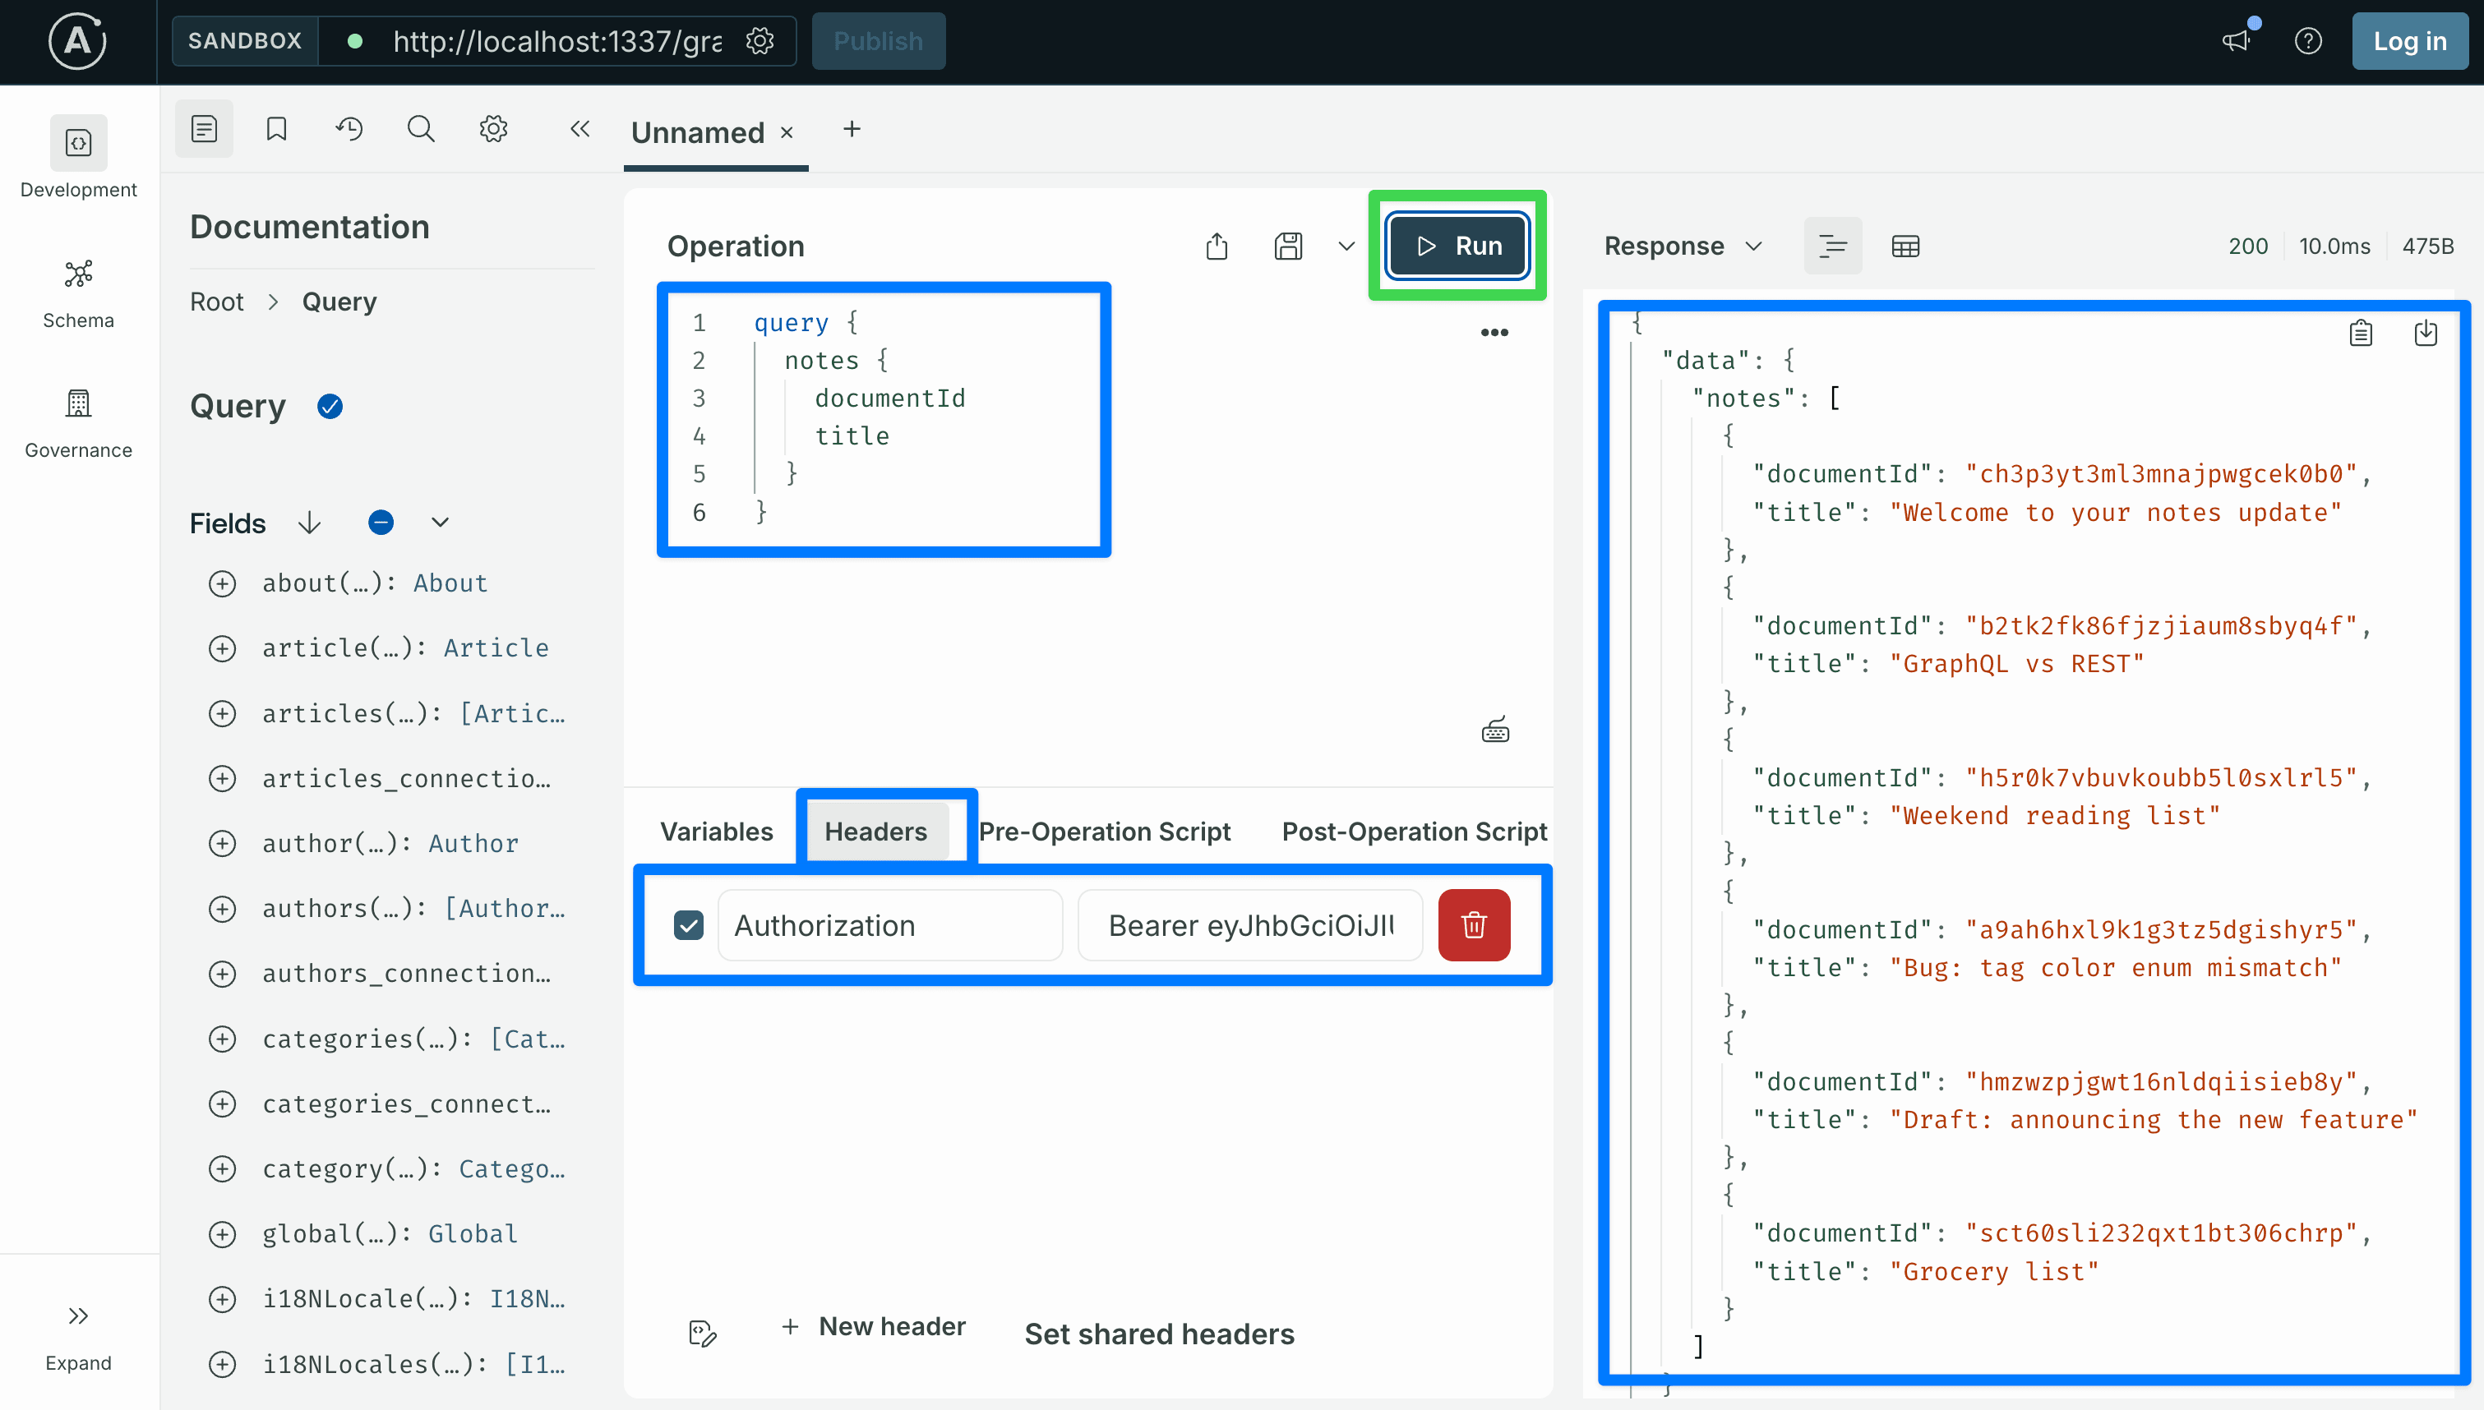This screenshot has width=2484, height=1410.
Task: Uncheck the Authorization header checkbox
Action: click(x=689, y=925)
